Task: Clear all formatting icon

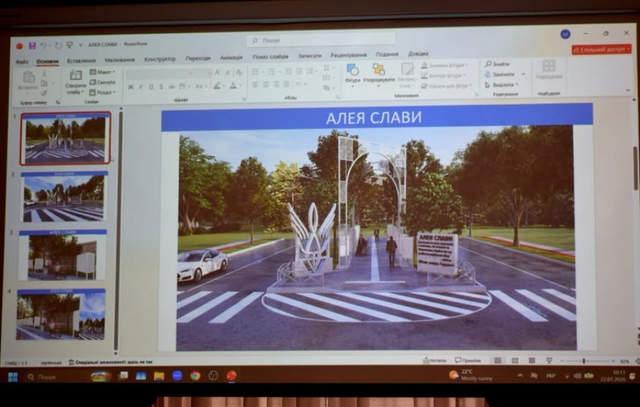Action: click(x=240, y=73)
